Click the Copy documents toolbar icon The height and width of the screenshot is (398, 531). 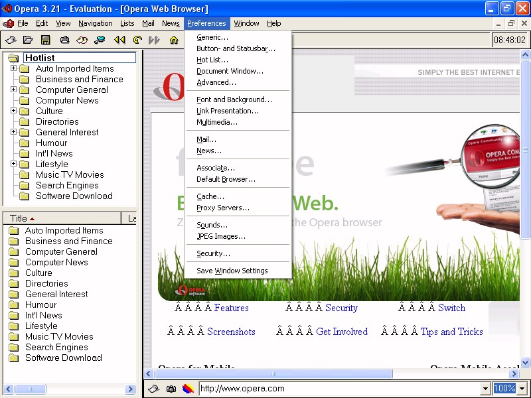coord(82,40)
